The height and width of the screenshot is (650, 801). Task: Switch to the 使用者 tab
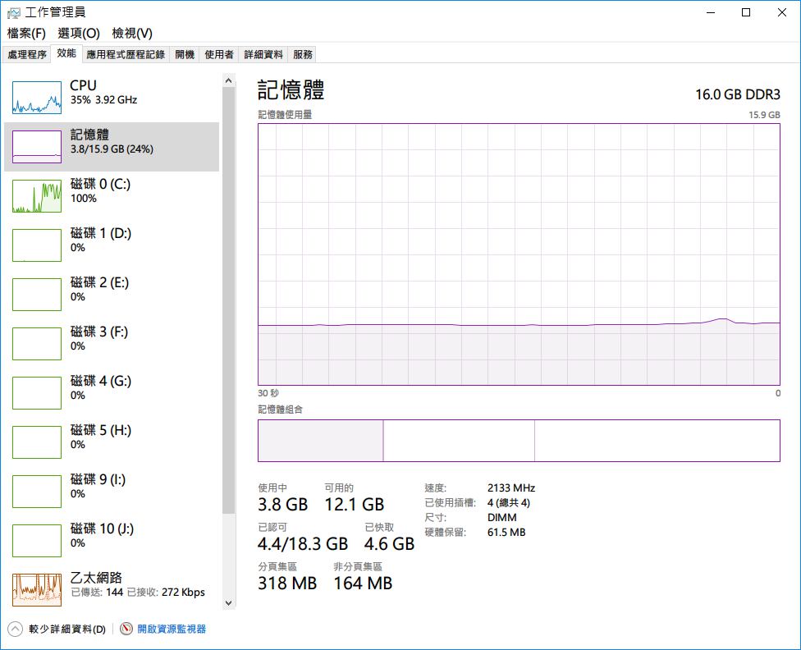click(218, 54)
